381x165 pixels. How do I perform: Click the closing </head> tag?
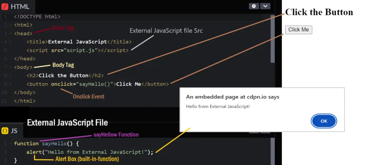pyautogui.click(x=25, y=59)
